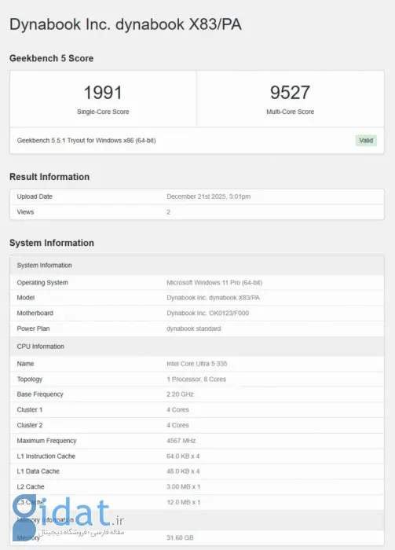The height and width of the screenshot is (550, 395).
Task: Click the Result Information heading
Action: coord(49,177)
